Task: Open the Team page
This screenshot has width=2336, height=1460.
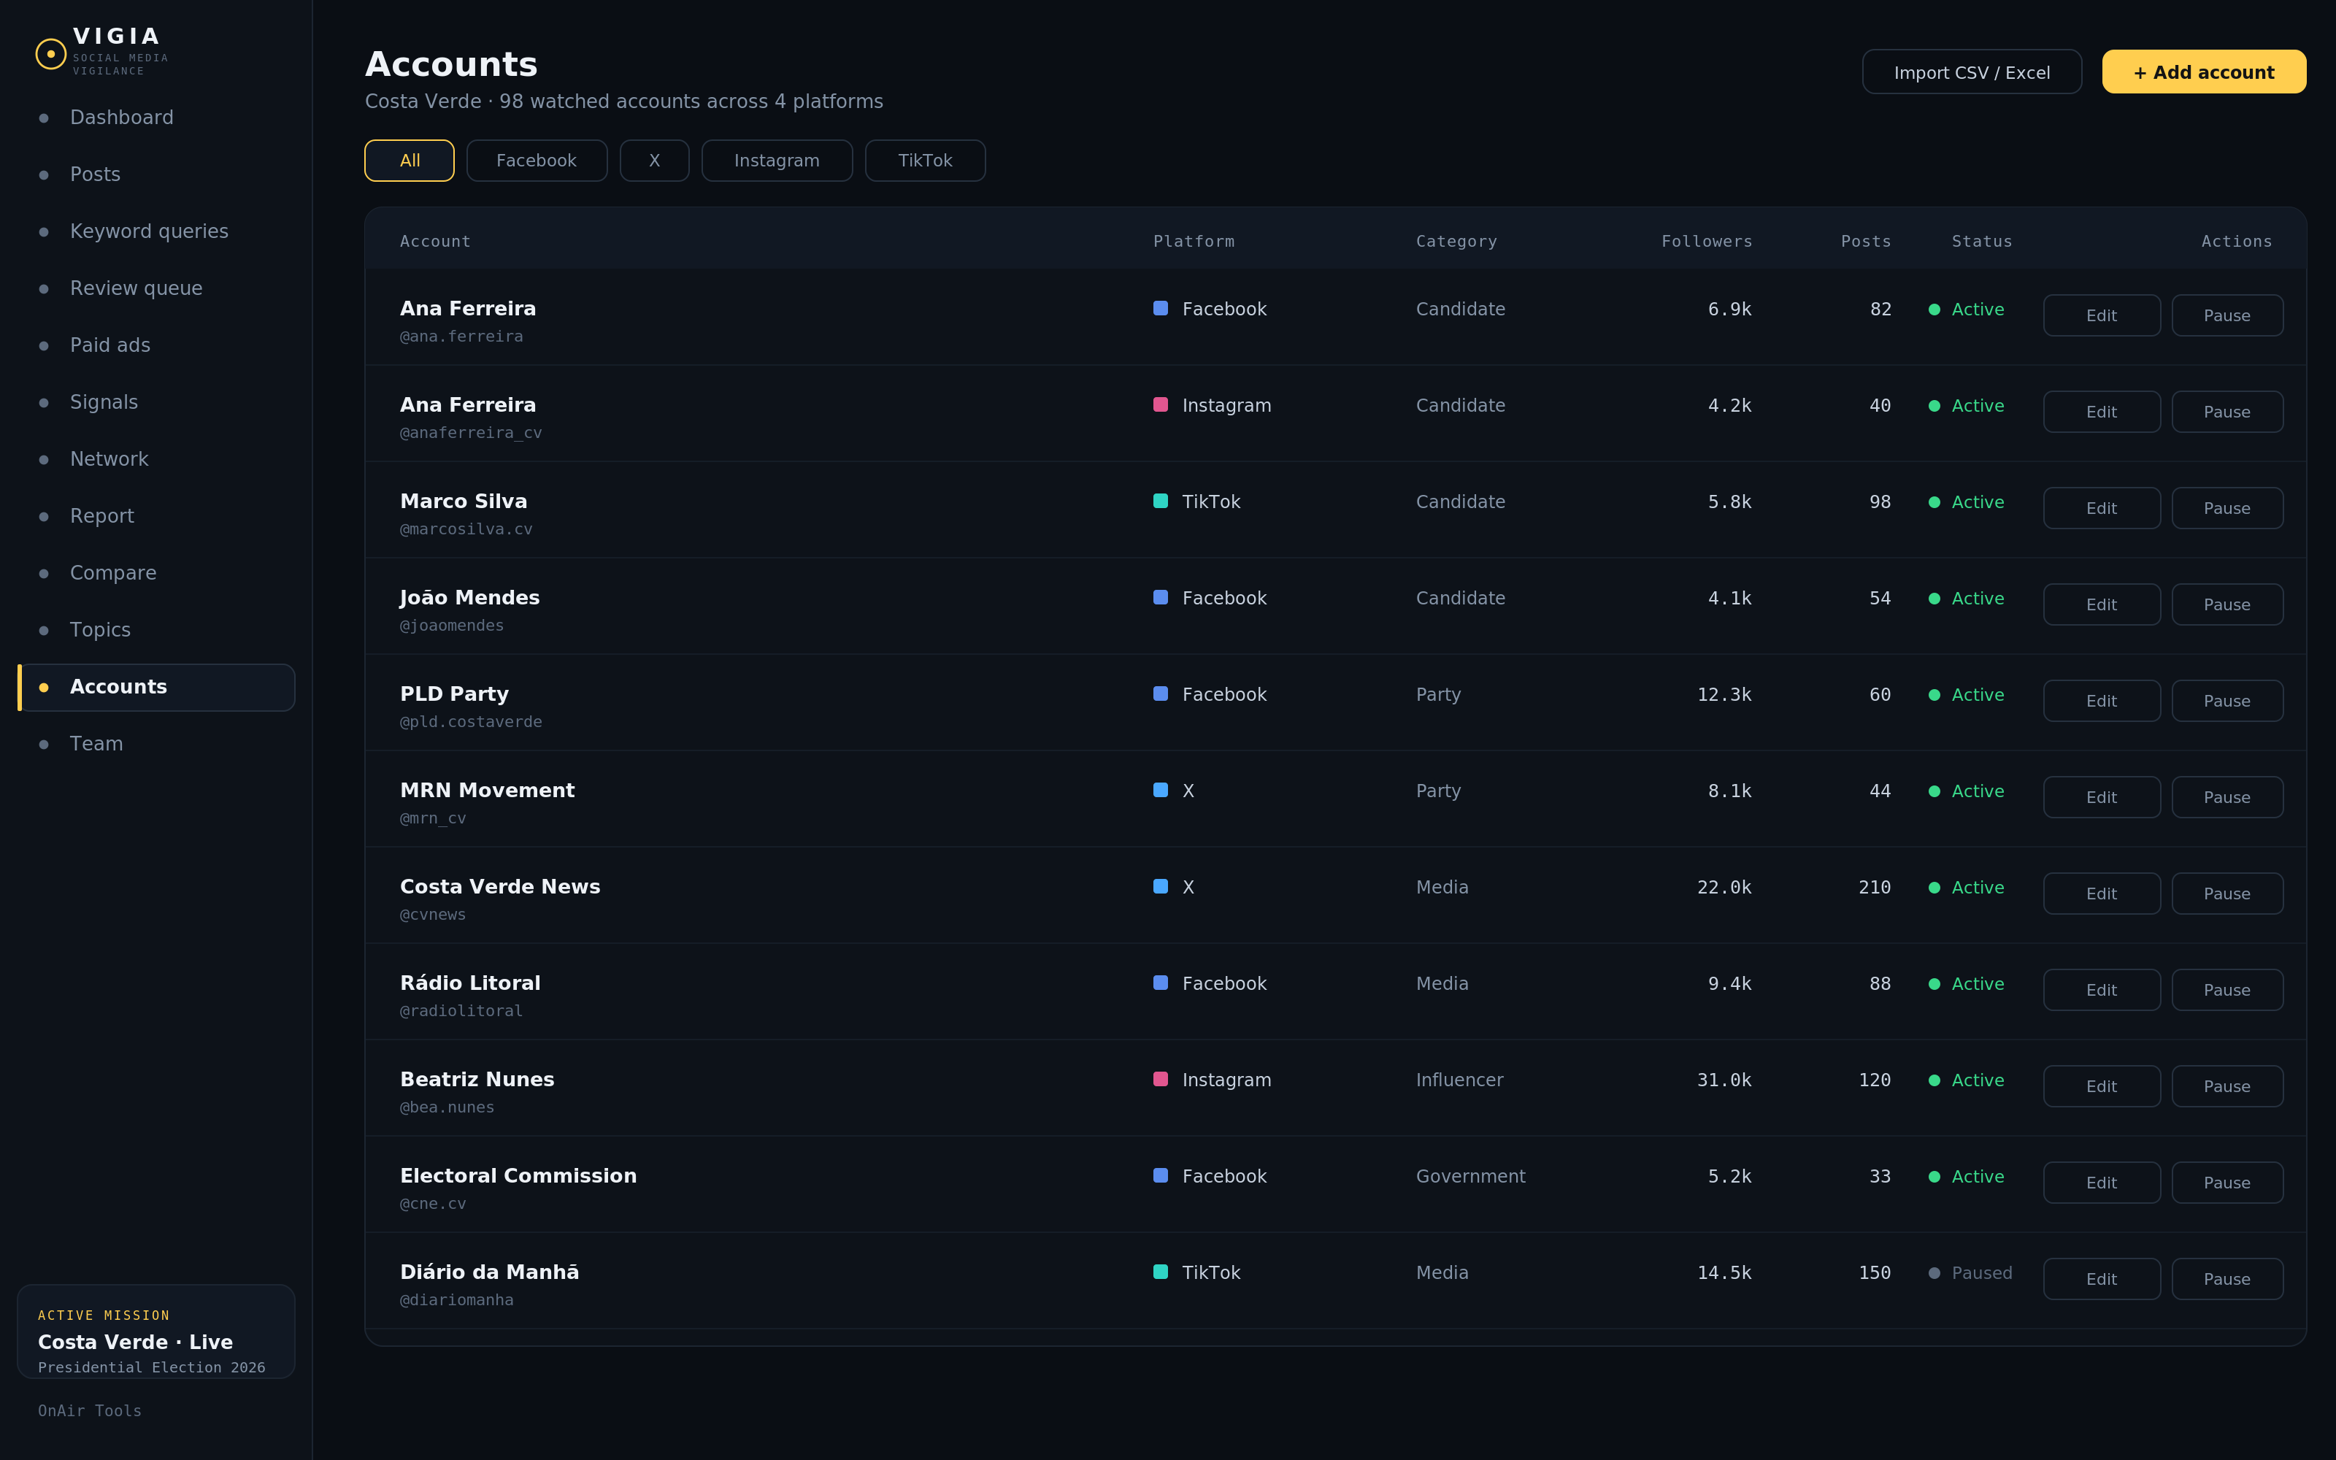Action: [x=156, y=745]
